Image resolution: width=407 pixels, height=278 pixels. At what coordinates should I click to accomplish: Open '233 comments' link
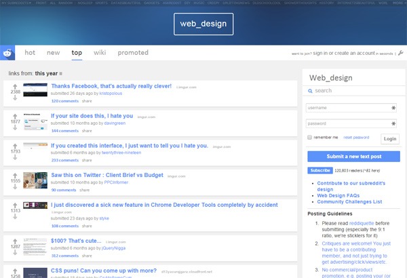pyautogui.click(x=65, y=161)
